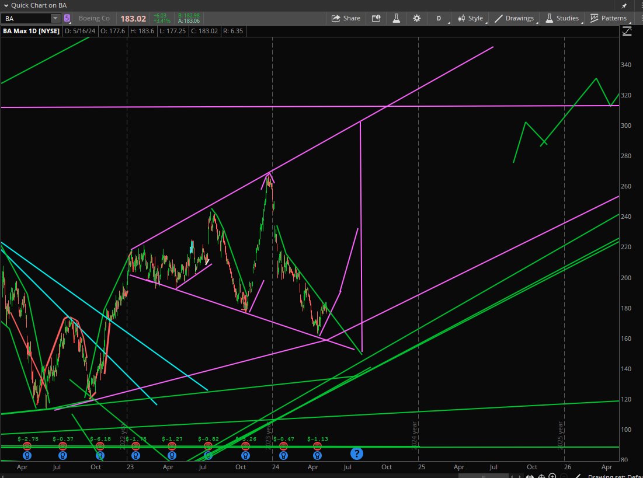
Task: Click the lightbulb event below $-0.47
Action: [x=283, y=455]
